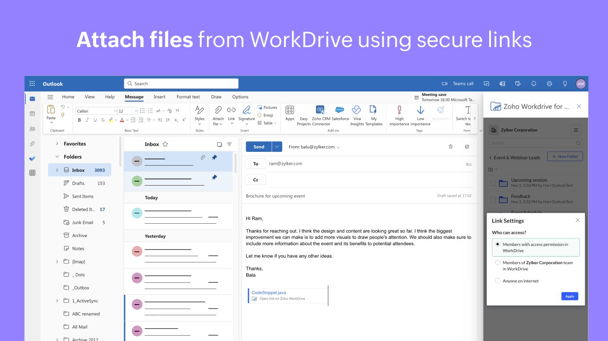The width and height of the screenshot is (608, 341).
Task: Apply underline formatting
Action: (95, 120)
